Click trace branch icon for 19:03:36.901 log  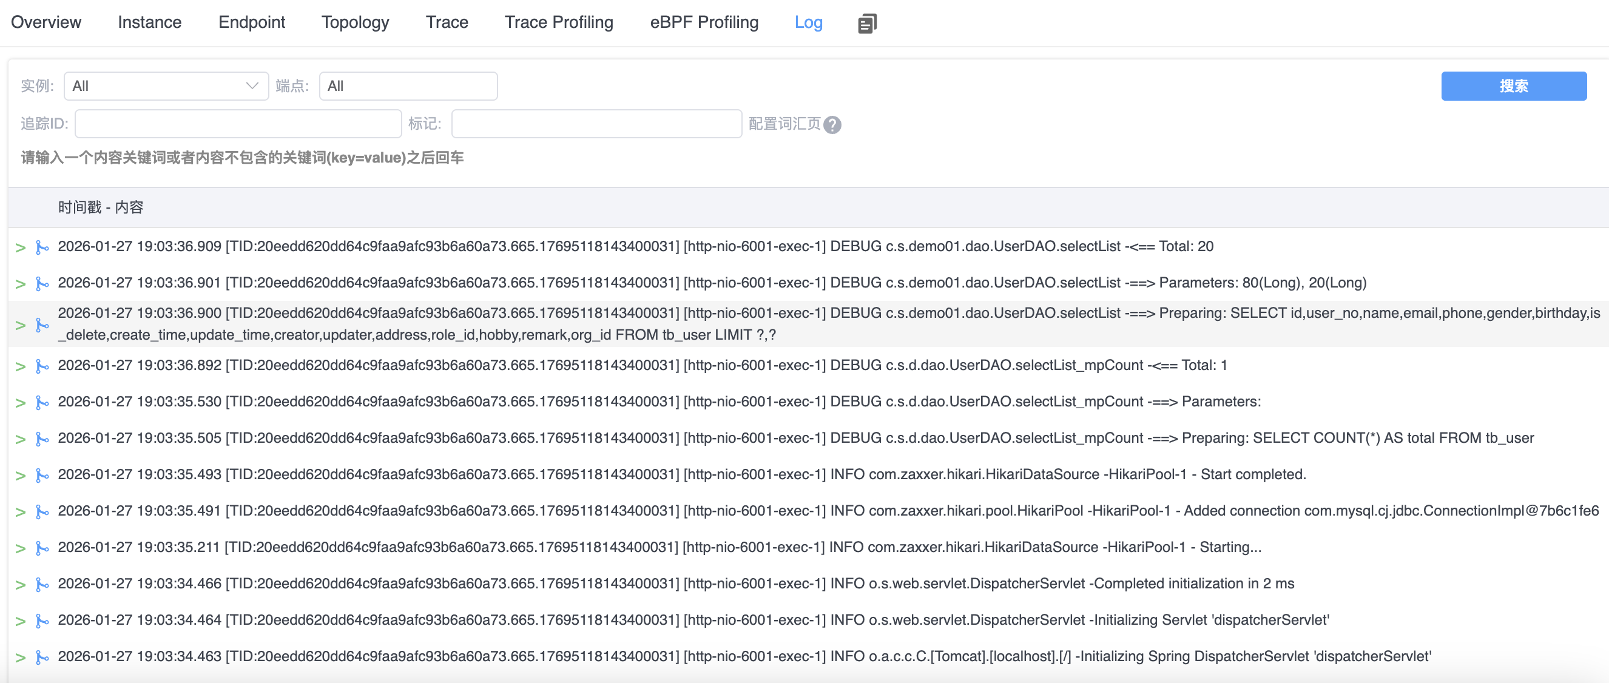point(42,283)
